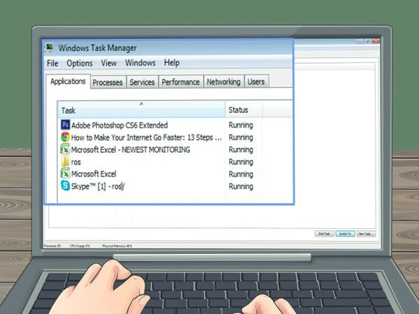419x314 pixels.
Task: Switch to the Performance tab
Action: click(180, 82)
